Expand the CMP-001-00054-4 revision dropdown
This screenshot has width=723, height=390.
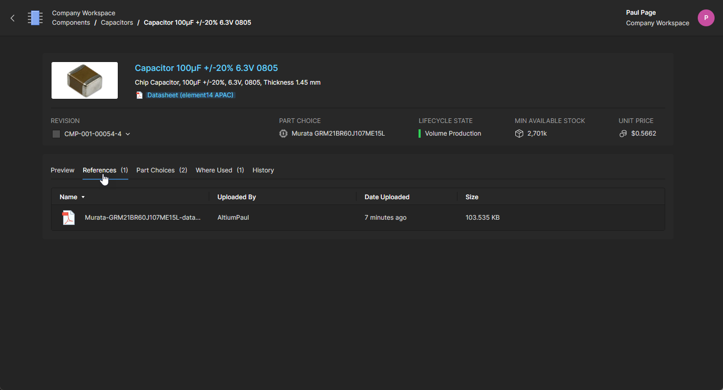128,134
